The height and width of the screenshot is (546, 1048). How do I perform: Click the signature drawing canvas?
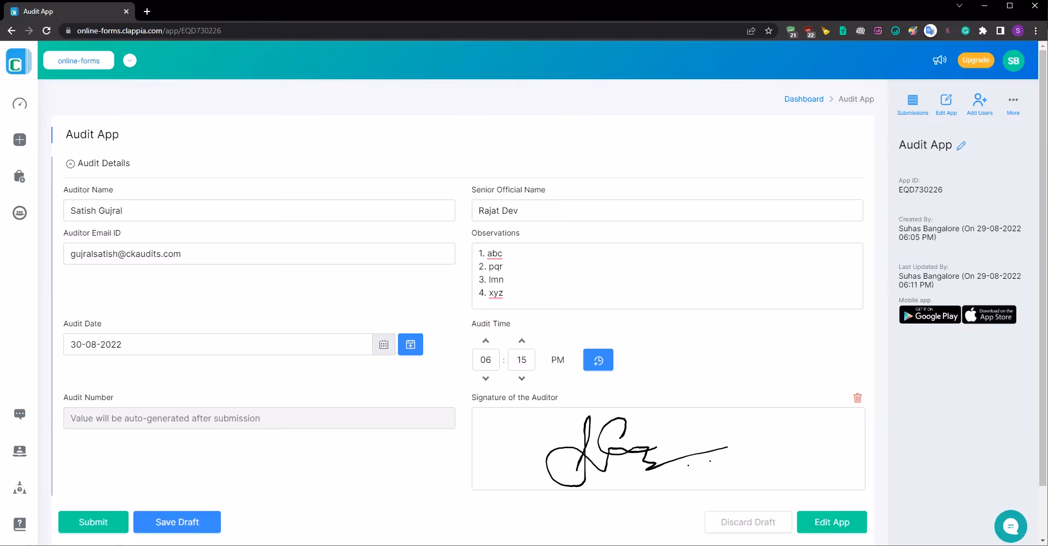[668, 449]
